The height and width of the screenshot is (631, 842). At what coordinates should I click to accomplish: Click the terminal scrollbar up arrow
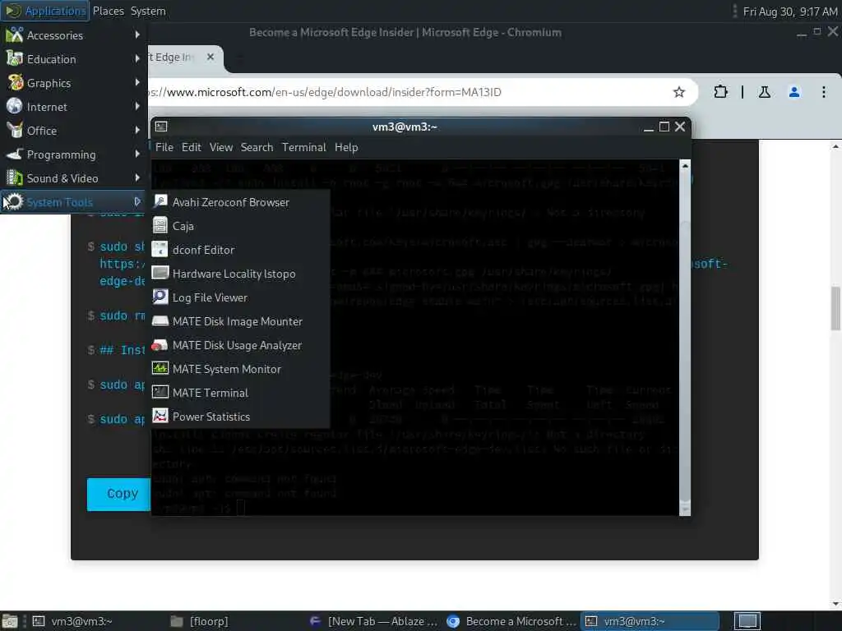685,166
